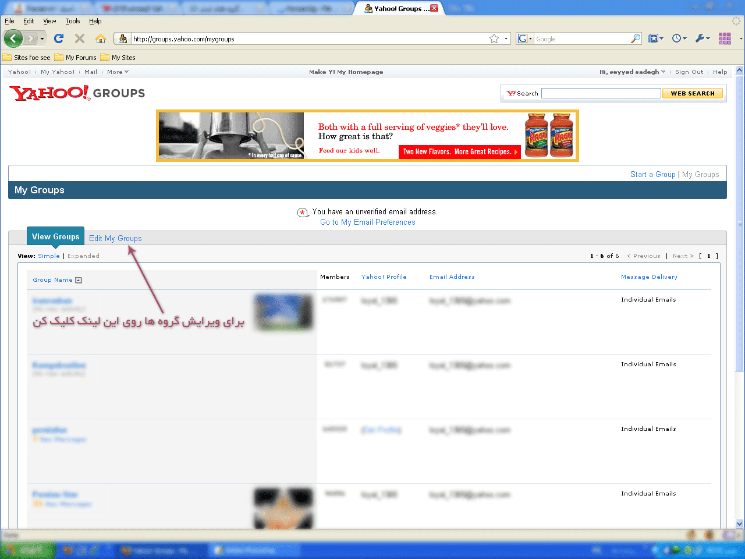Open the 'My Forums' bookmark folder
The height and width of the screenshot is (559, 745).
click(76, 58)
